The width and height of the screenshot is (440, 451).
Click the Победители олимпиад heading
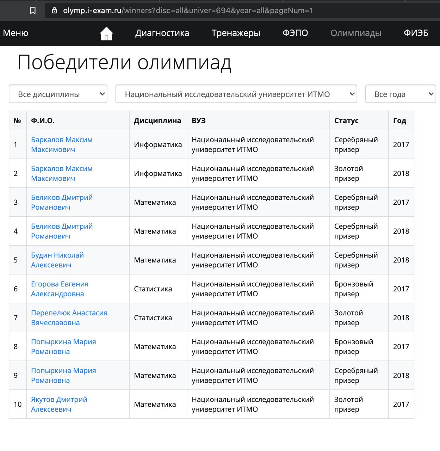tap(124, 63)
